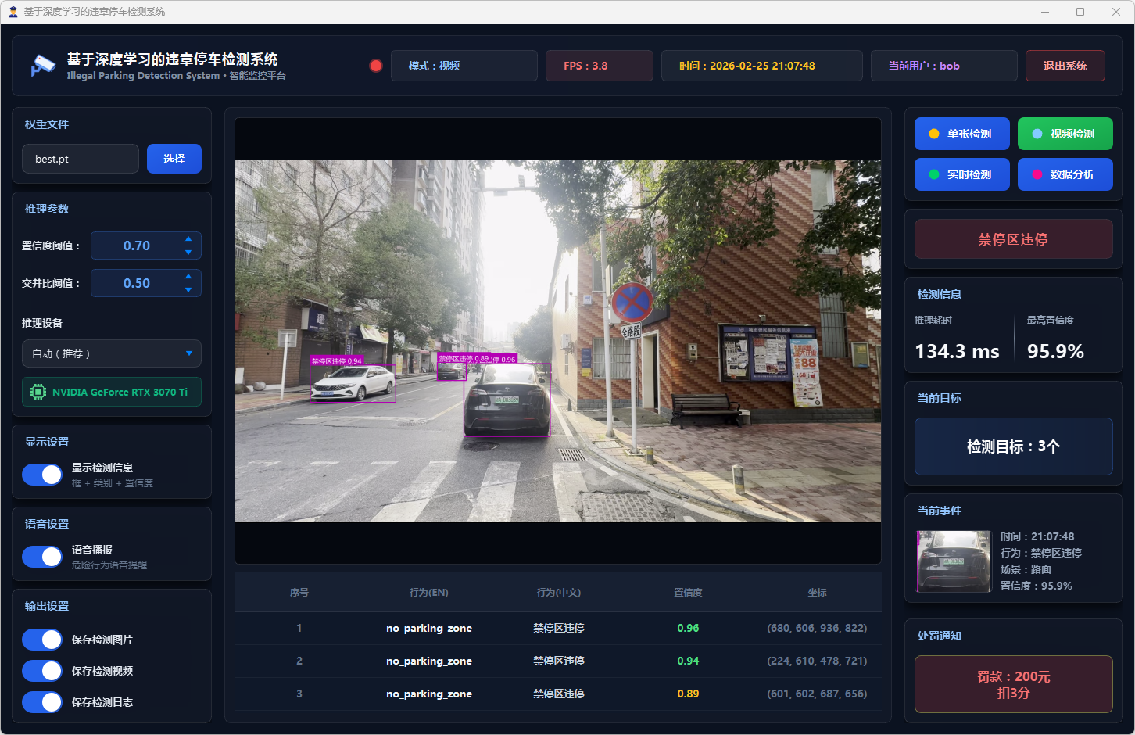1135x735 pixels.
Task: Toggle the 保存检测日志 switch
Action: pos(42,702)
